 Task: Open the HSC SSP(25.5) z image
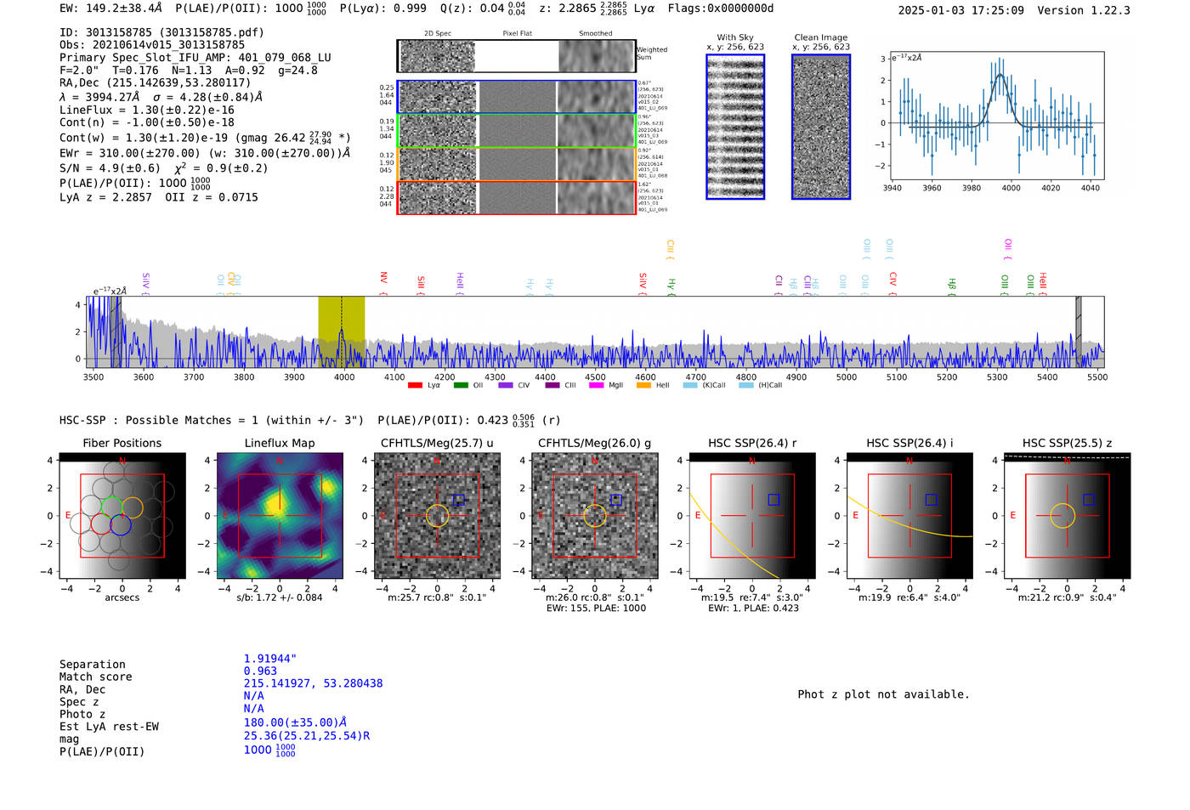pyautogui.click(x=1068, y=516)
